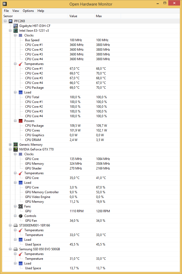Collapse the Intel Xeon E3-1231 v3 node
This screenshot has height=274, width=182.
pos(10,31)
